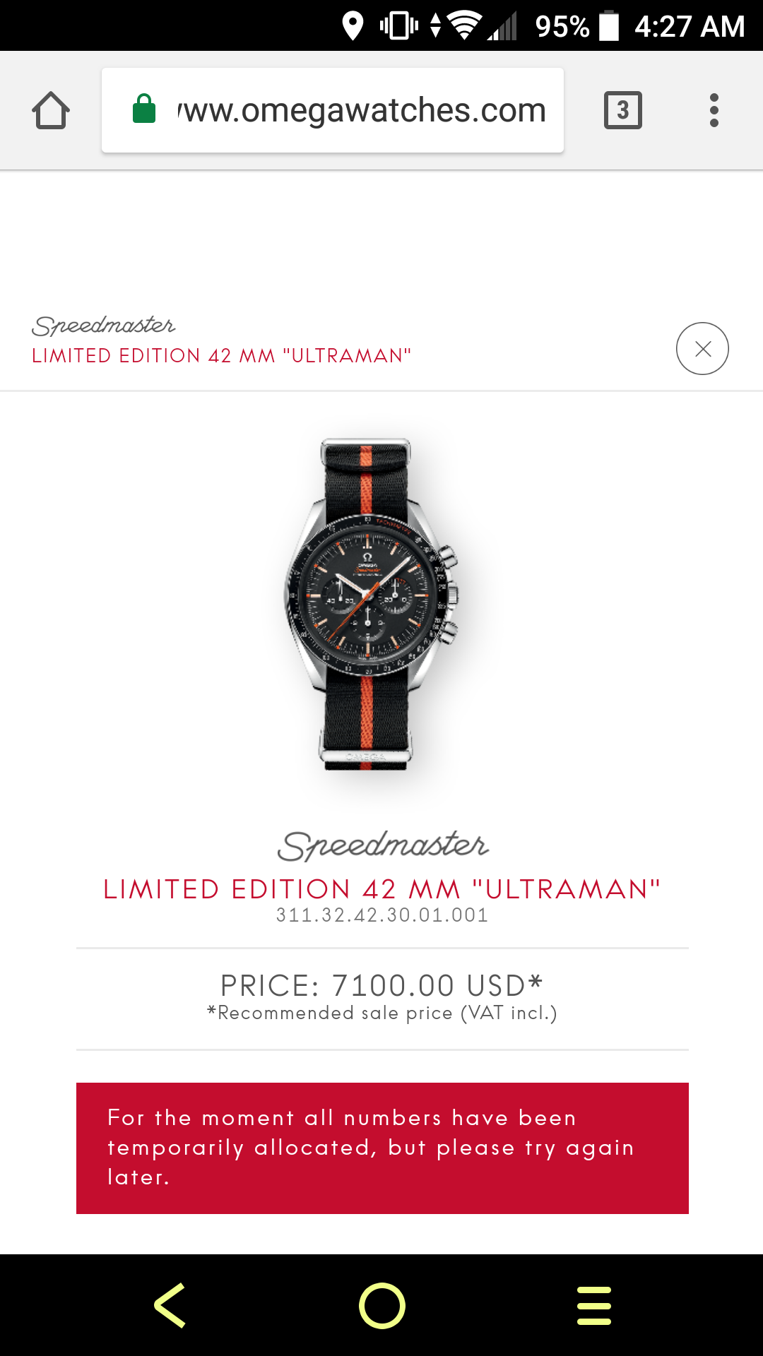Open the browser three-dot overflow menu
The width and height of the screenshot is (763, 1356).
714,110
